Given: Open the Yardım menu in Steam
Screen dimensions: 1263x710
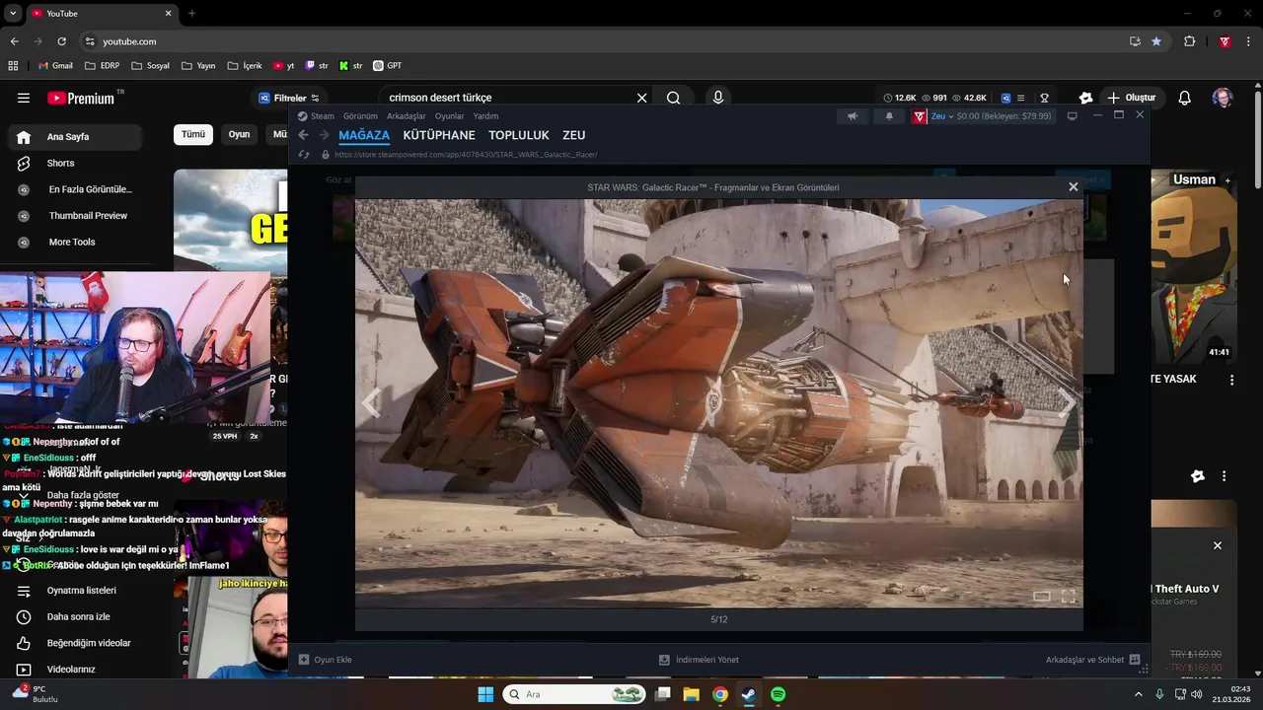Looking at the screenshot, I should (485, 116).
